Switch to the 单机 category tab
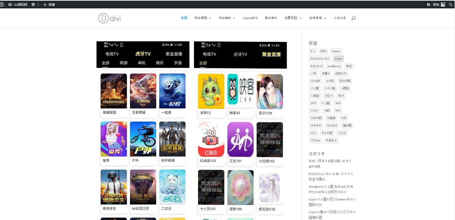The height and width of the screenshot is (220, 455). 141,63
